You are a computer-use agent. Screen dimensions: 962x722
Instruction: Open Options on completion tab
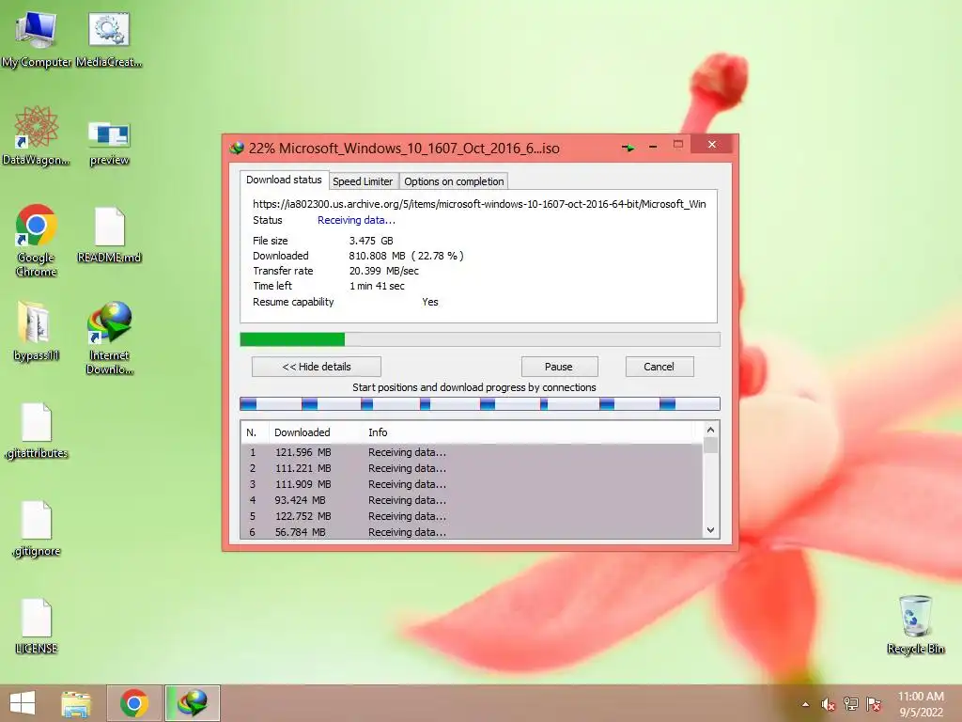tap(454, 181)
